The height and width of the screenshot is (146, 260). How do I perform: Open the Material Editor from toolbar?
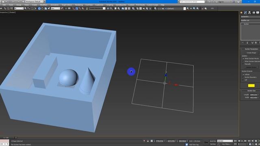click(133, 8)
